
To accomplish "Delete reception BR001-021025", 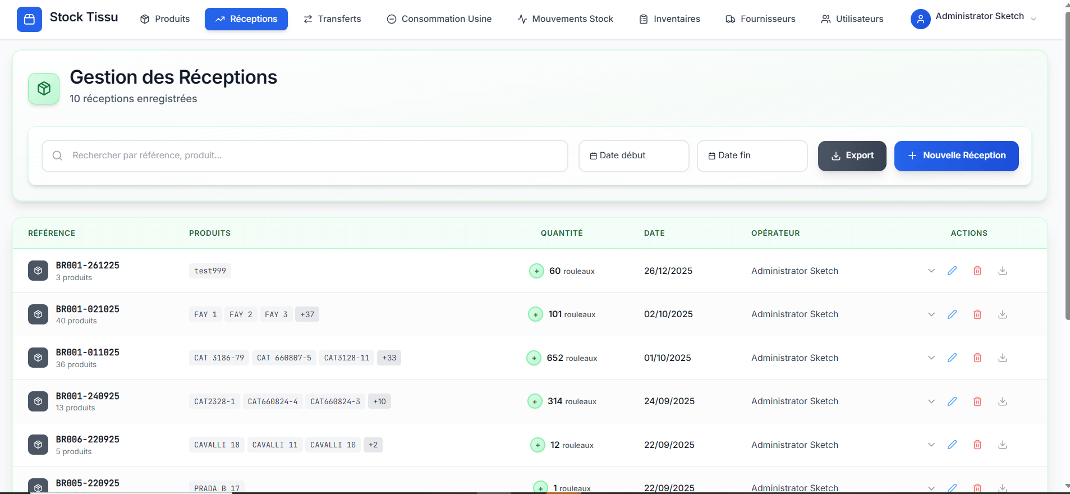I will point(977,314).
